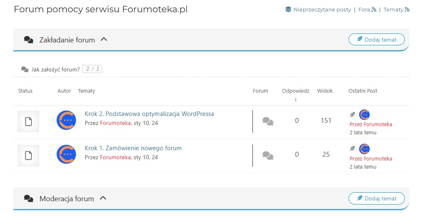The height and width of the screenshot is (220, 424).
Task: Click the forum chat bubble icon in Krok 2 row
Action: (268, 121)
